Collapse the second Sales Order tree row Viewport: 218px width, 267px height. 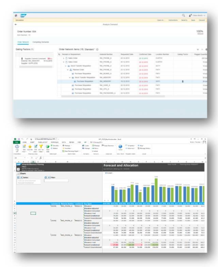(64, 62)
